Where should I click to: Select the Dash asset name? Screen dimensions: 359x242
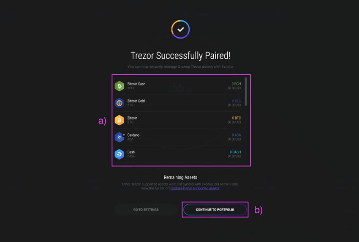(x=131, y=152)
